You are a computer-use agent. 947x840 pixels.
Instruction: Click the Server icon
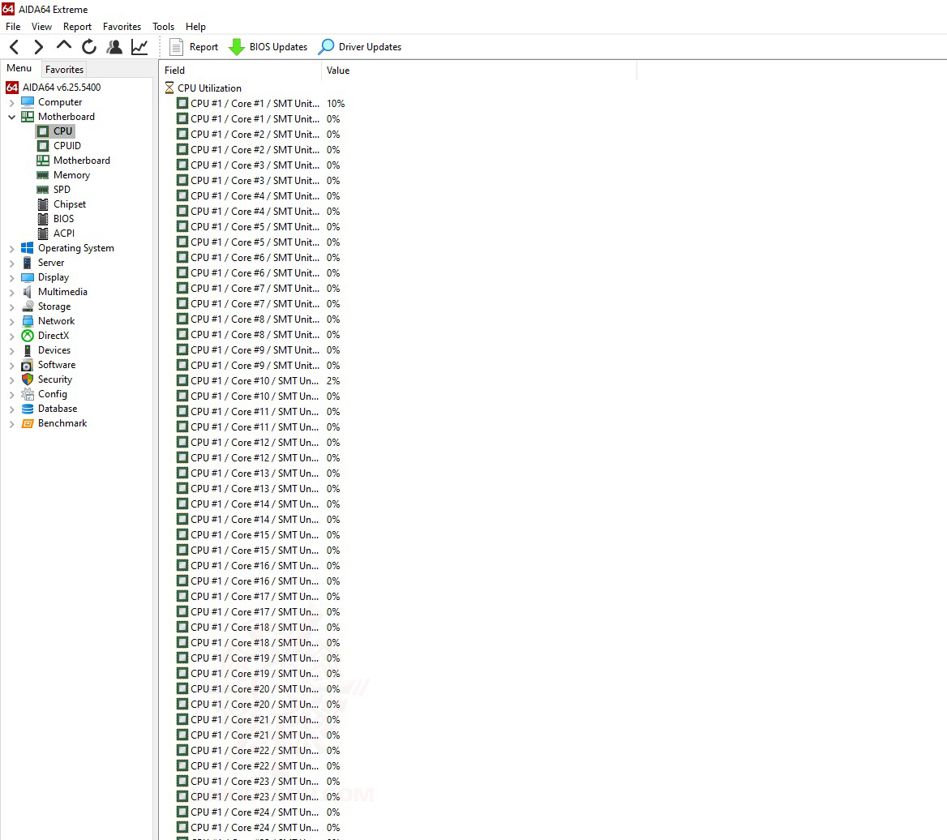coord(28,263)
